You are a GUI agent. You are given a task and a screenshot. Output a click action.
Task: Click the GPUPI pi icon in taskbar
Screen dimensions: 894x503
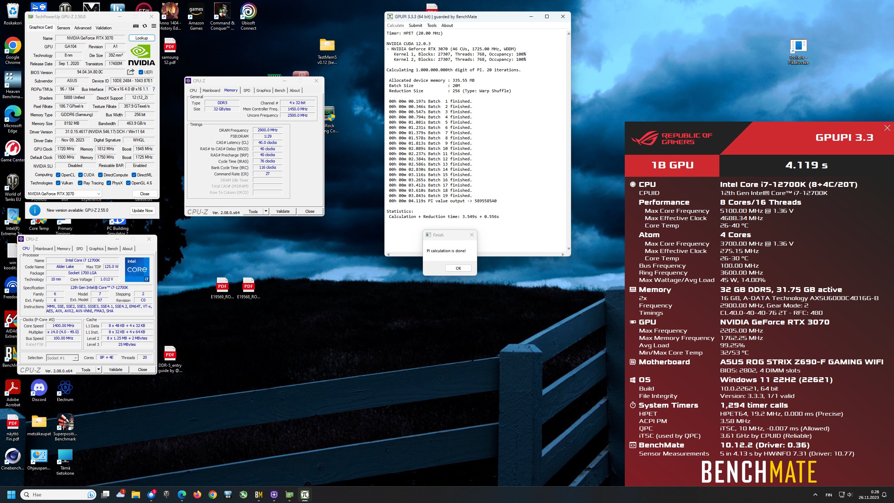[x=305, y=495]
